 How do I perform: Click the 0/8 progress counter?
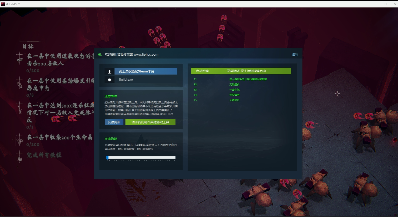click(x=30, y=95)
